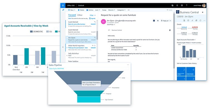Open the help question mark
211x108 pixels.
click(x=186, y=6)
